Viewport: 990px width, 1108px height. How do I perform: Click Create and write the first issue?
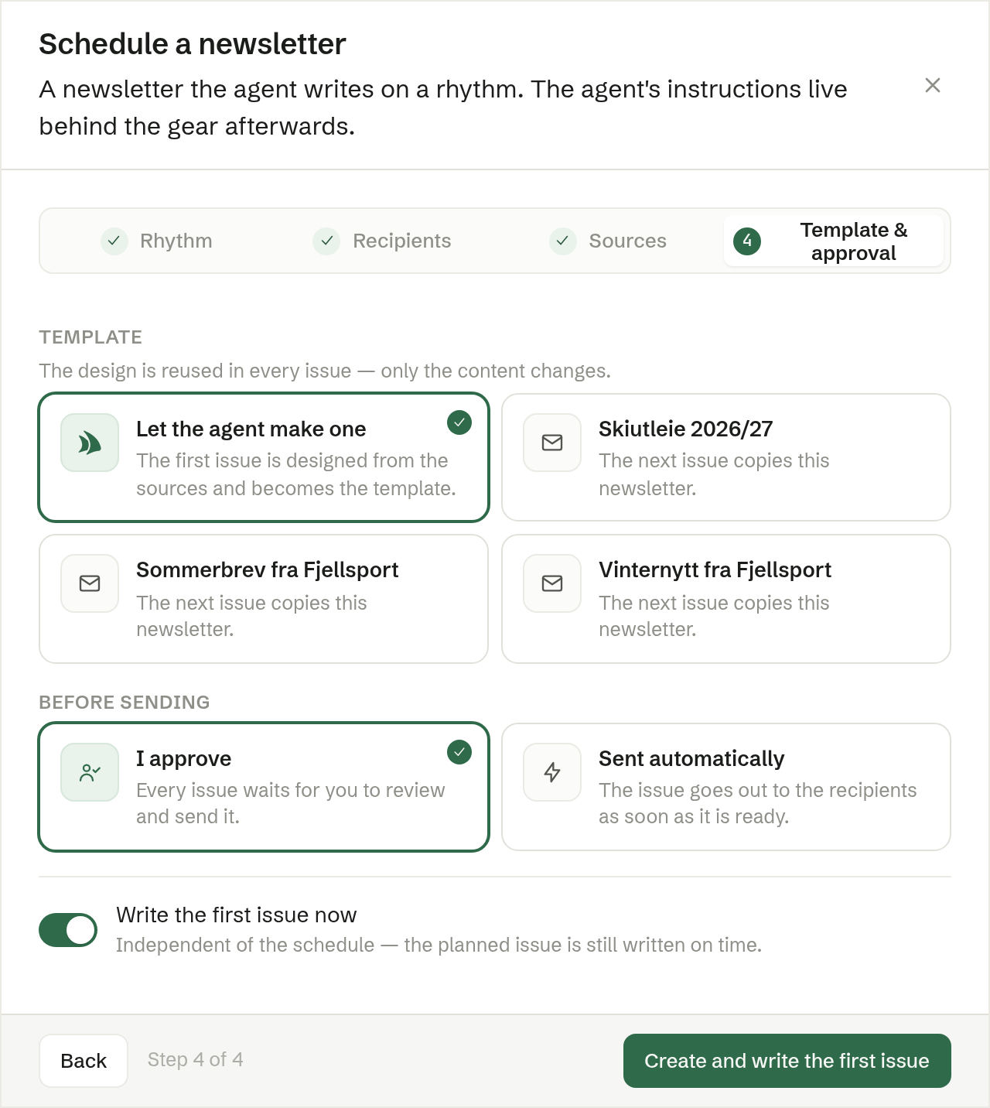(x=787, y=1061)
